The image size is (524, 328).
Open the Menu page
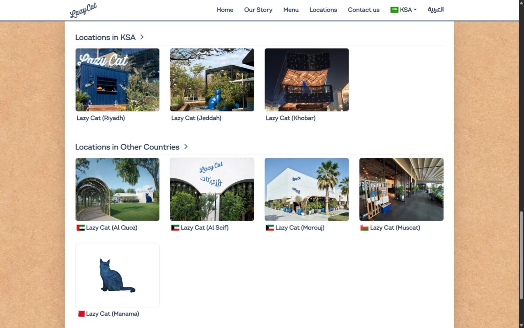291,10
